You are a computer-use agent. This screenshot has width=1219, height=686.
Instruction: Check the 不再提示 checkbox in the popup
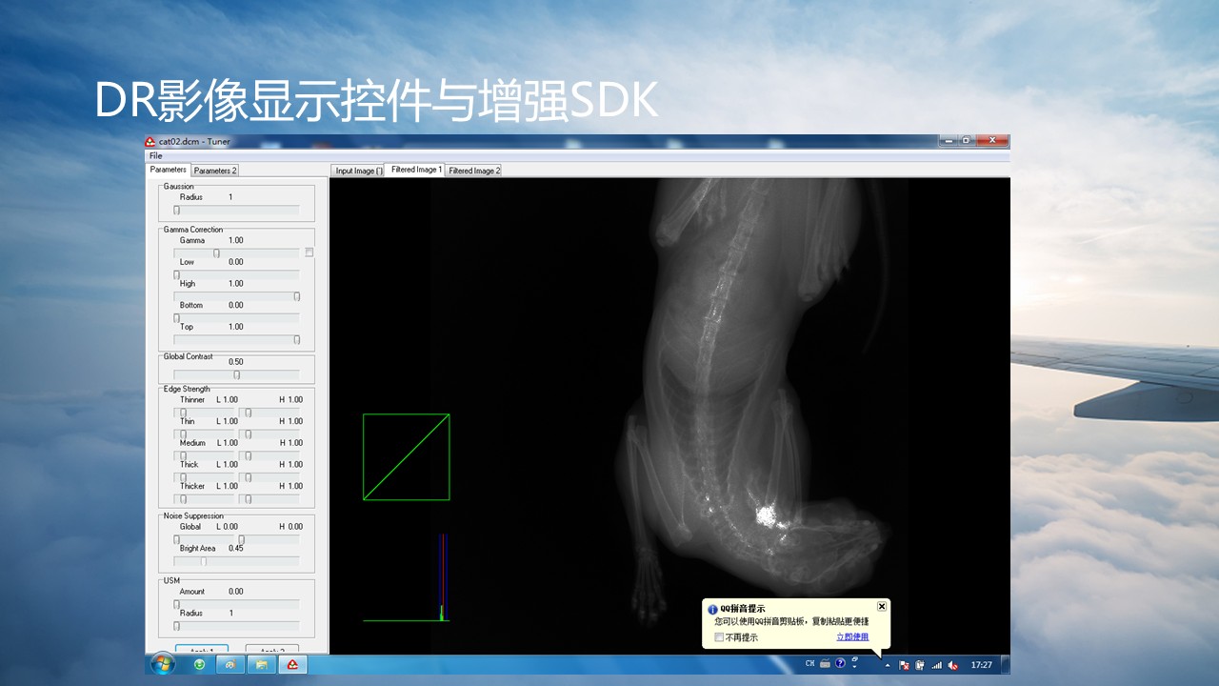tap(718, 636)
